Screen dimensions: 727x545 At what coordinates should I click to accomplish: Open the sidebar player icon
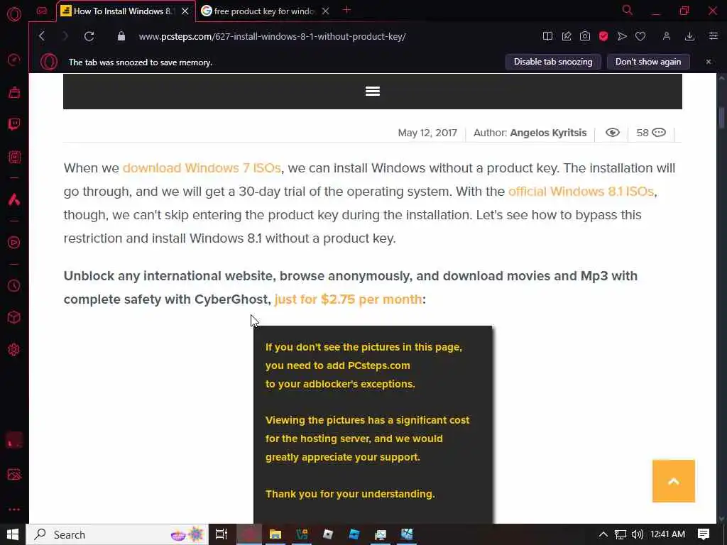click(14, 243)
